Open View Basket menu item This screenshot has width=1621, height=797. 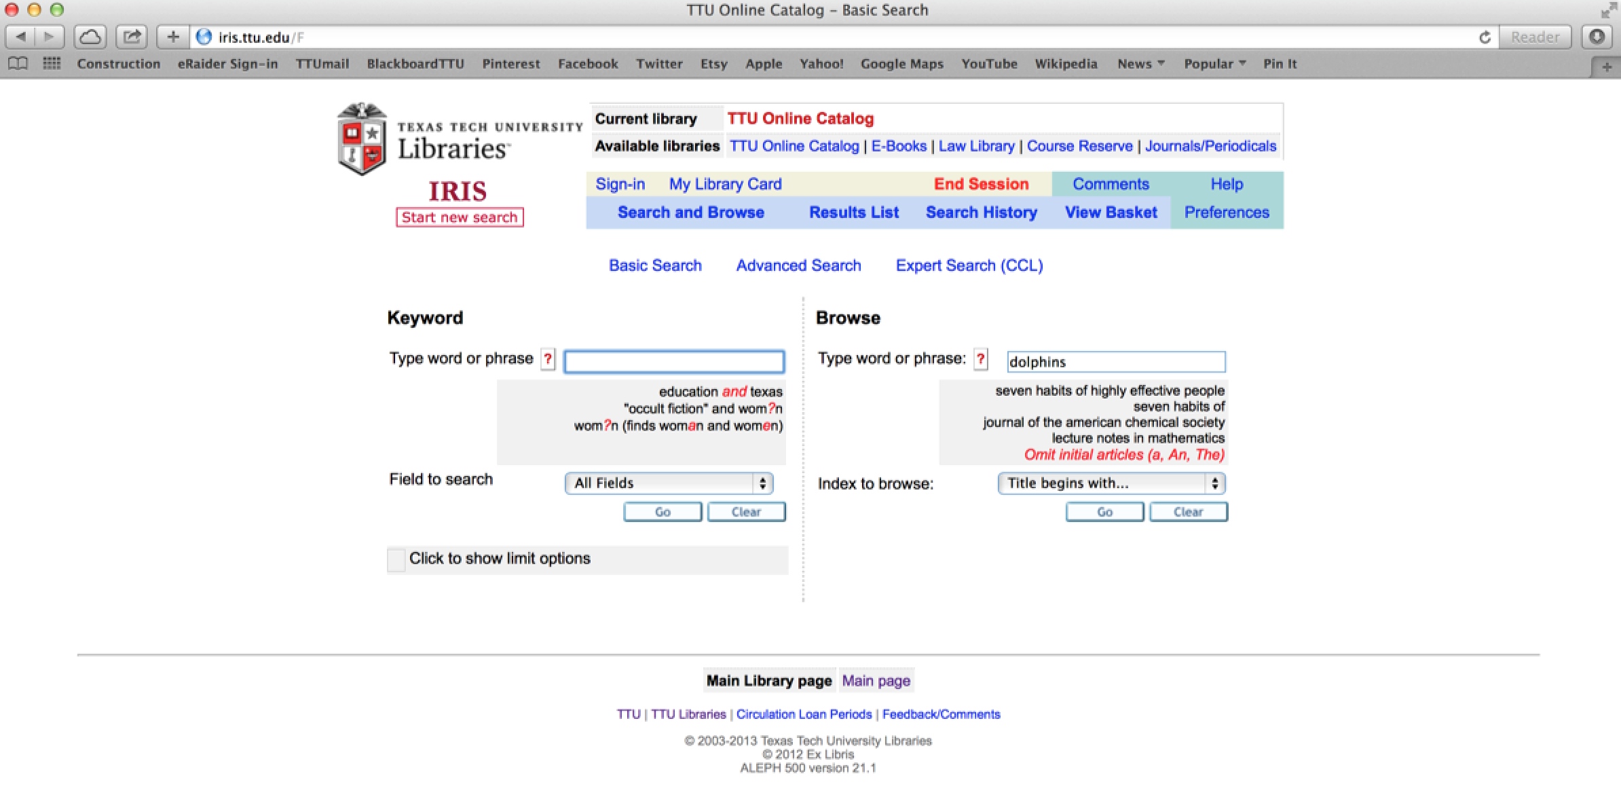1111,212
